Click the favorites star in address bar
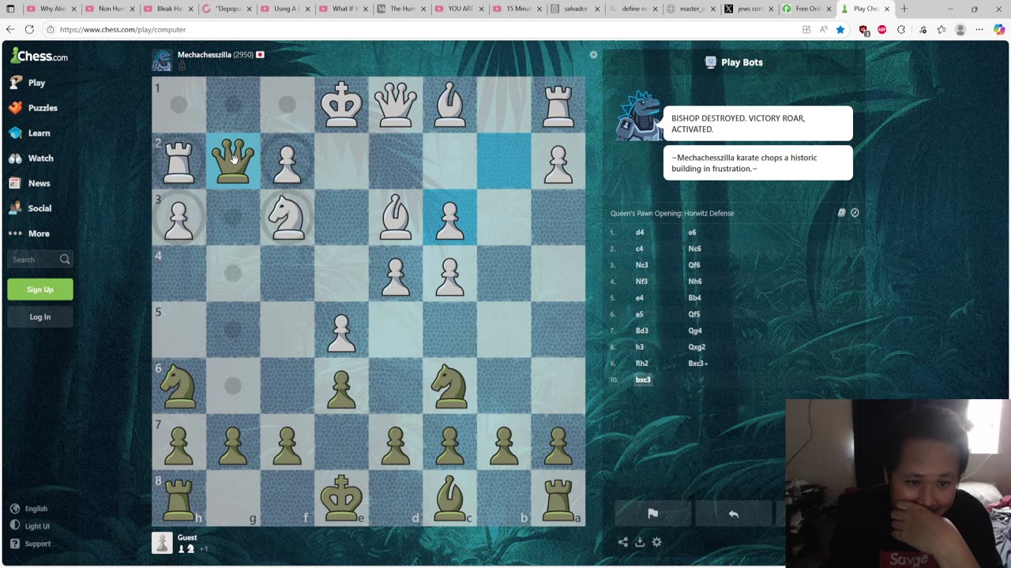Image resolution: width=1011 pixels, height=568 pixels. click(x=840, y=29)
